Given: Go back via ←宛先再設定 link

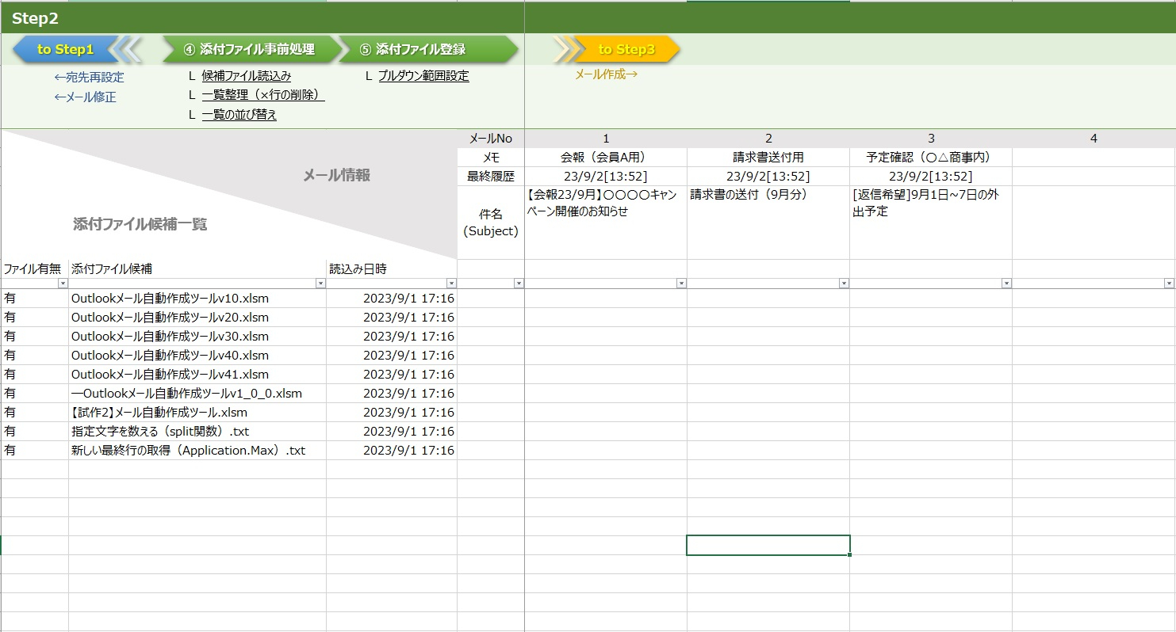Looking at the screenshot, I should point(89,78).
